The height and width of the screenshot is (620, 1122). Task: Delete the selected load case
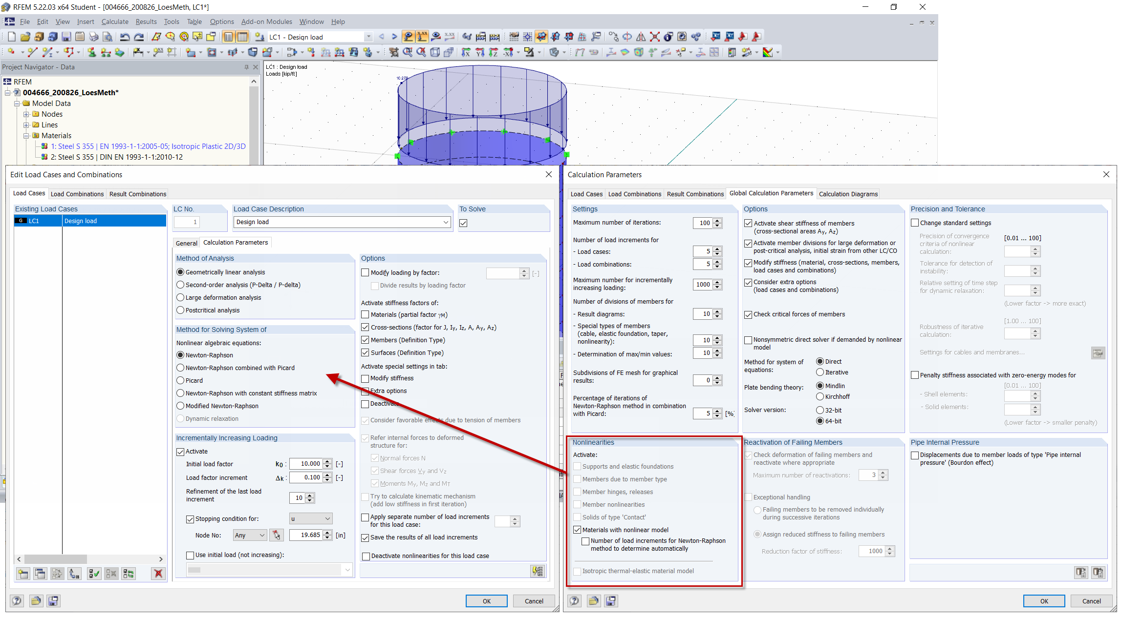point(158,574)
